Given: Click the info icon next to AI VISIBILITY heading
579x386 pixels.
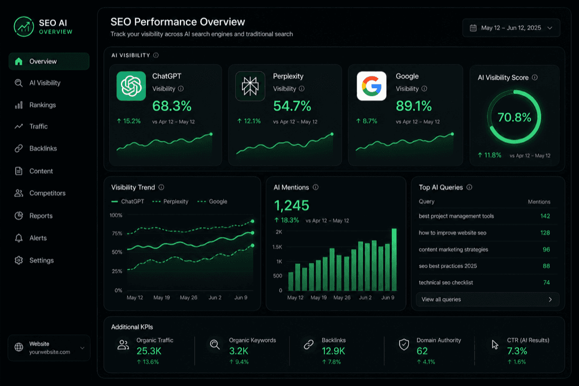Looking at the screenshot, I should 156,55.
